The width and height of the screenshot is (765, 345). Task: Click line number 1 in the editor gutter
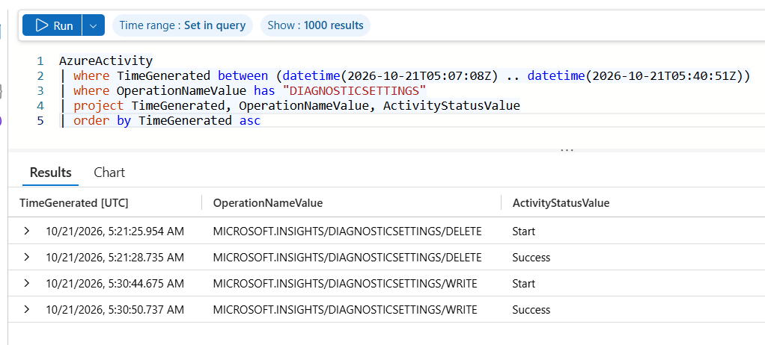(40, 61)
